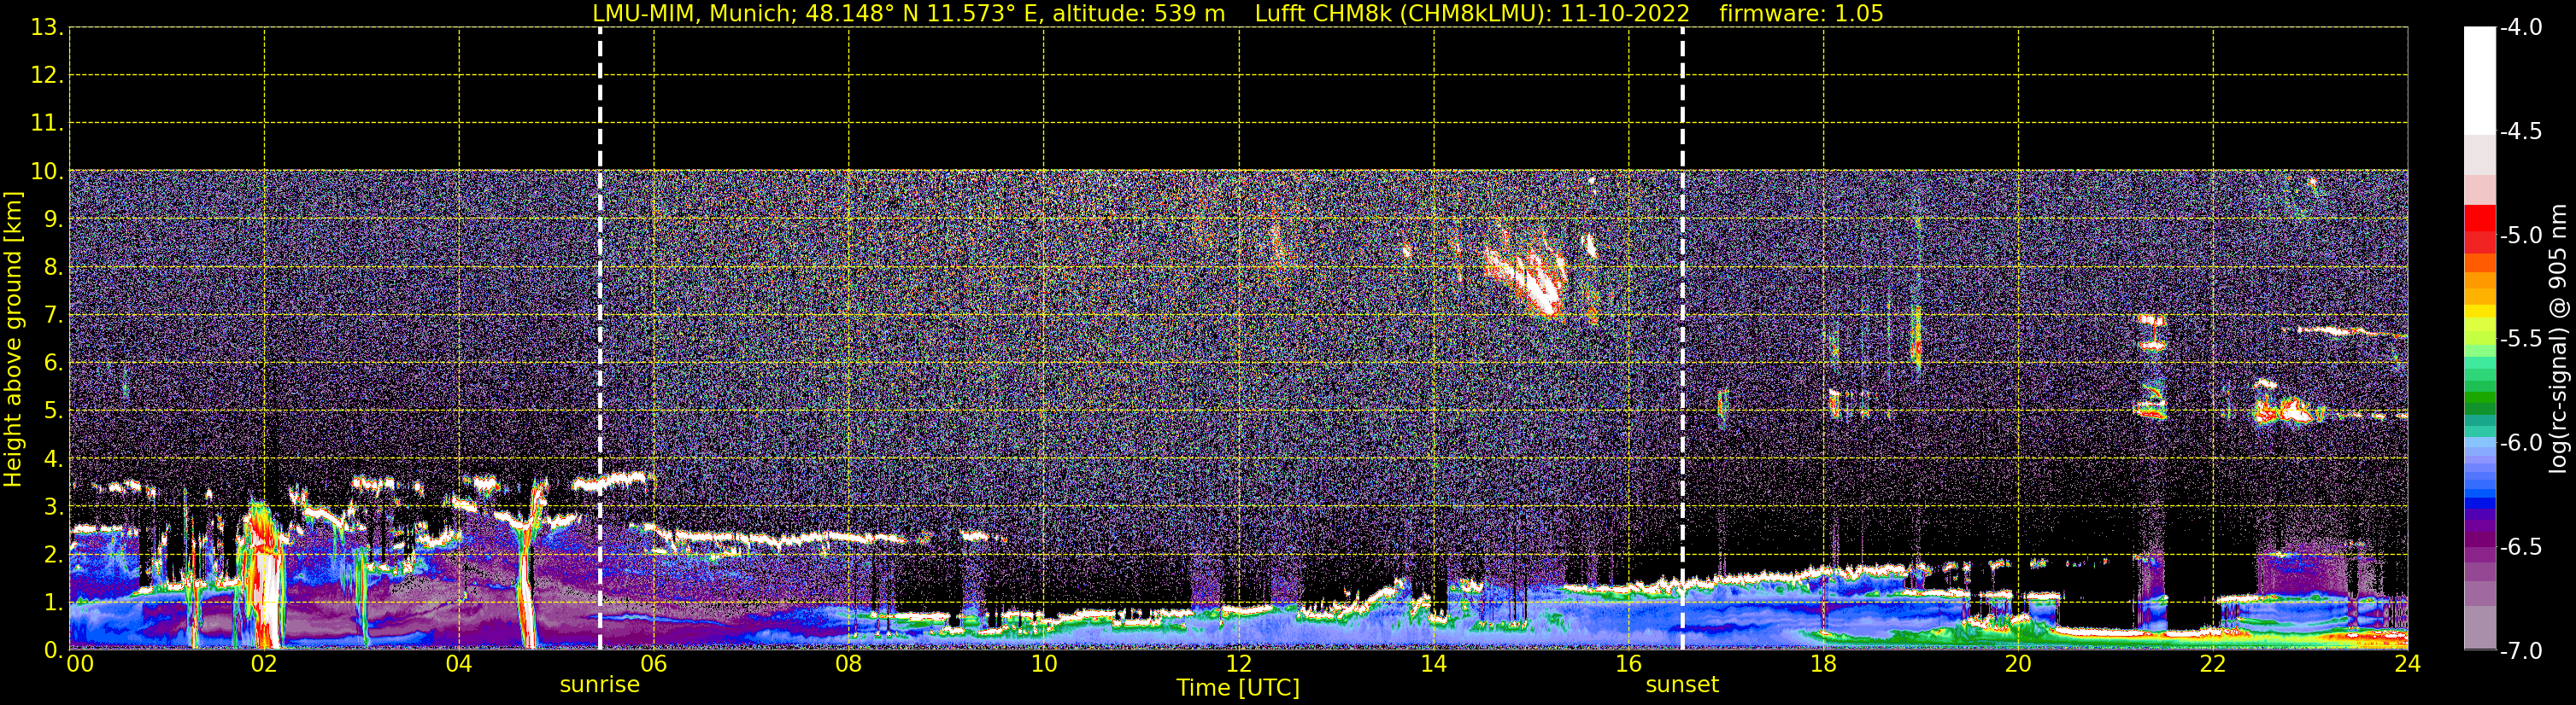Click the "-4.0" colorbar tick label
Viewport: 2576px width, 705px height.
[x=2521, y=27]
